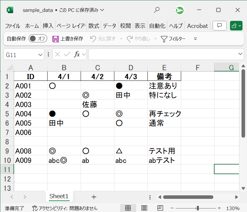Click the previous sheet navigation arrow
247x212 pixels.
tap(12, 197)
